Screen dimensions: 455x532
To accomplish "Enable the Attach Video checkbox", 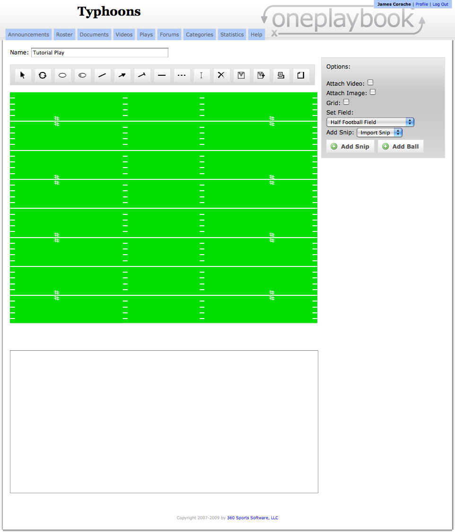I will [370, 82].
